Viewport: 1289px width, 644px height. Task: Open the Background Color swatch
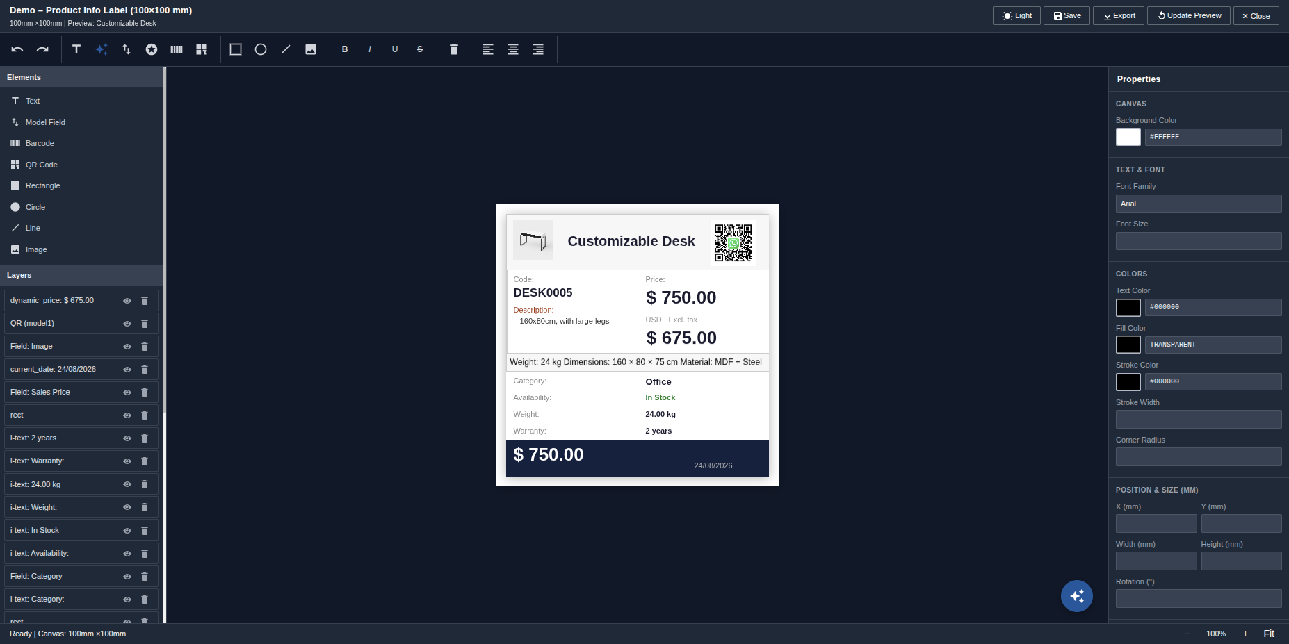[x=1128, y=137]
